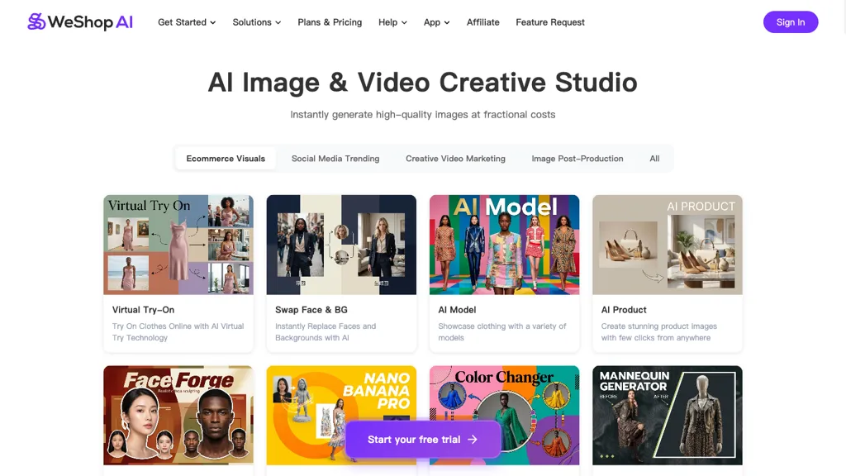Open the AI Model showcase card
The height and width of the screenshot is (476, 846).
point(504,245)
